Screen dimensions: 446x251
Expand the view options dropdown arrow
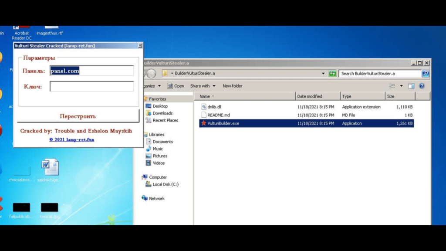401,86
